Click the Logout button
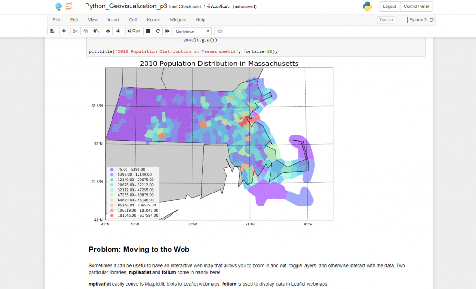This screenshot has width=476, height=289. point(389,6)
